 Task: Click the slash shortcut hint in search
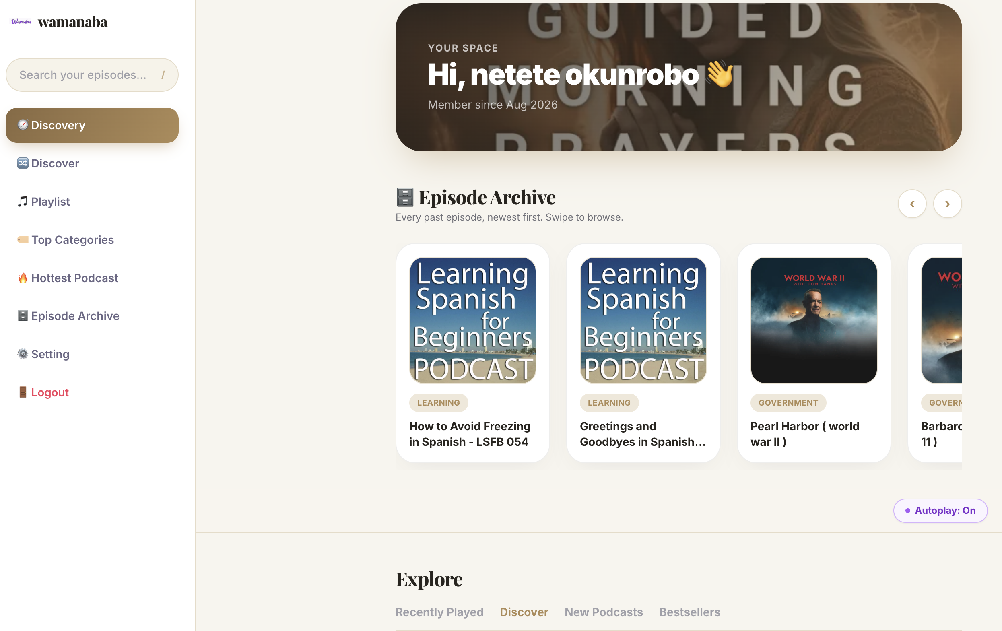pos(163,75)
